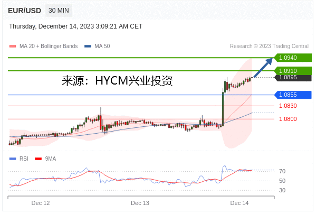Click the RSI 70 level label
The width and height of the screenshot is (316, 214).
[x=282, y=171]
